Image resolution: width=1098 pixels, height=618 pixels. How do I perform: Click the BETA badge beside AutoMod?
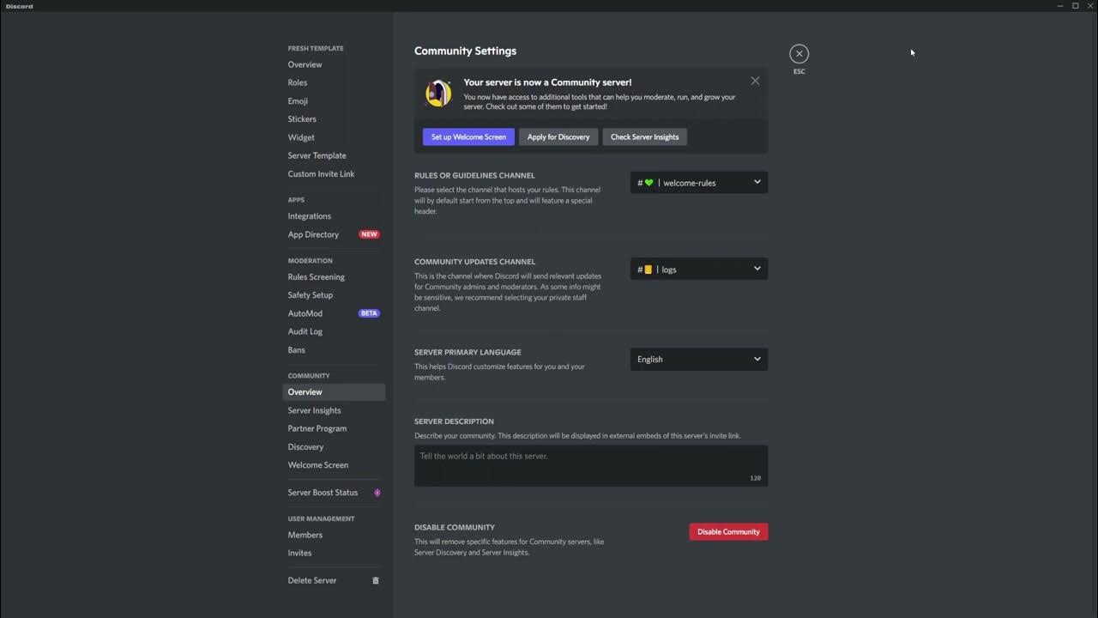coord(369,313)
